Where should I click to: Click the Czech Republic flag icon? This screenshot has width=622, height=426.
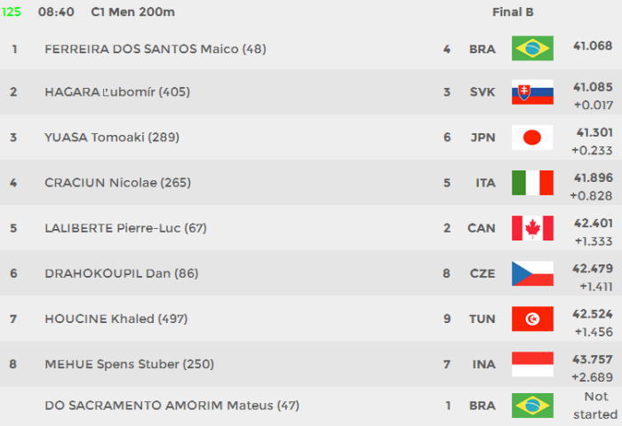(x=532, y=273)
